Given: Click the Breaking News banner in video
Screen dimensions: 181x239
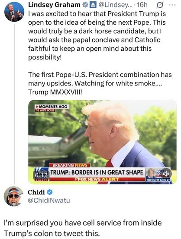Looking at the screenshot, I should click(70, 165).
